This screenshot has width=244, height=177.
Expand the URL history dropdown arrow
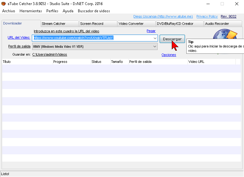coord(155,38)
